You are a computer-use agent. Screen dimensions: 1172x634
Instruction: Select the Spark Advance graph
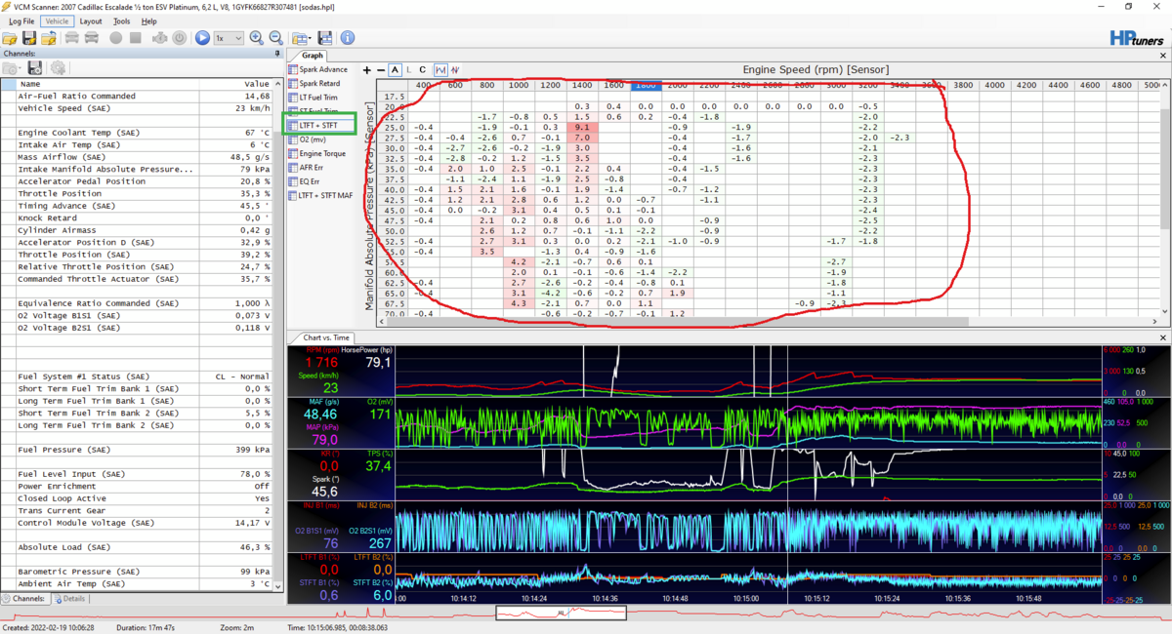pos(322,70)
